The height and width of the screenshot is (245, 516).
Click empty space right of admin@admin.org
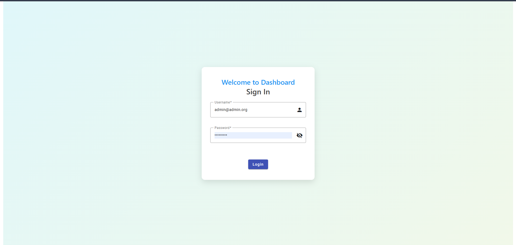[x=272, y=110]
